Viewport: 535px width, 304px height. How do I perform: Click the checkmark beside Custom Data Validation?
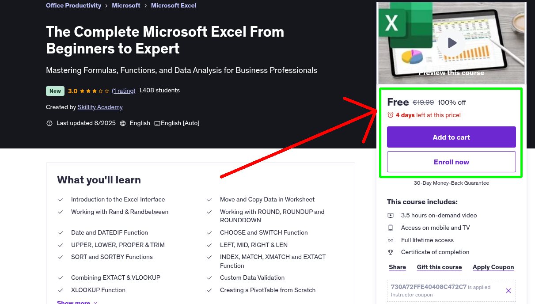[209, 278]
